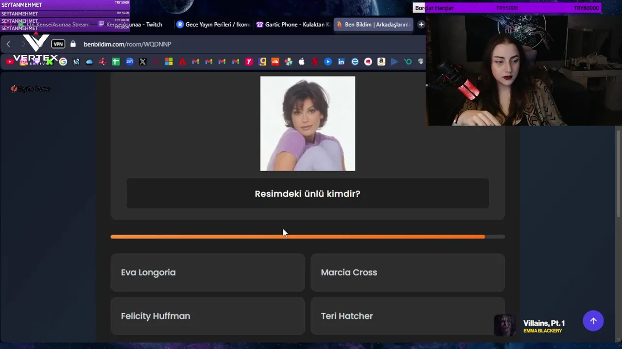Choose the answer Felicity Huffman
Viewport: 622px width, 349px height.
(207, 316)
